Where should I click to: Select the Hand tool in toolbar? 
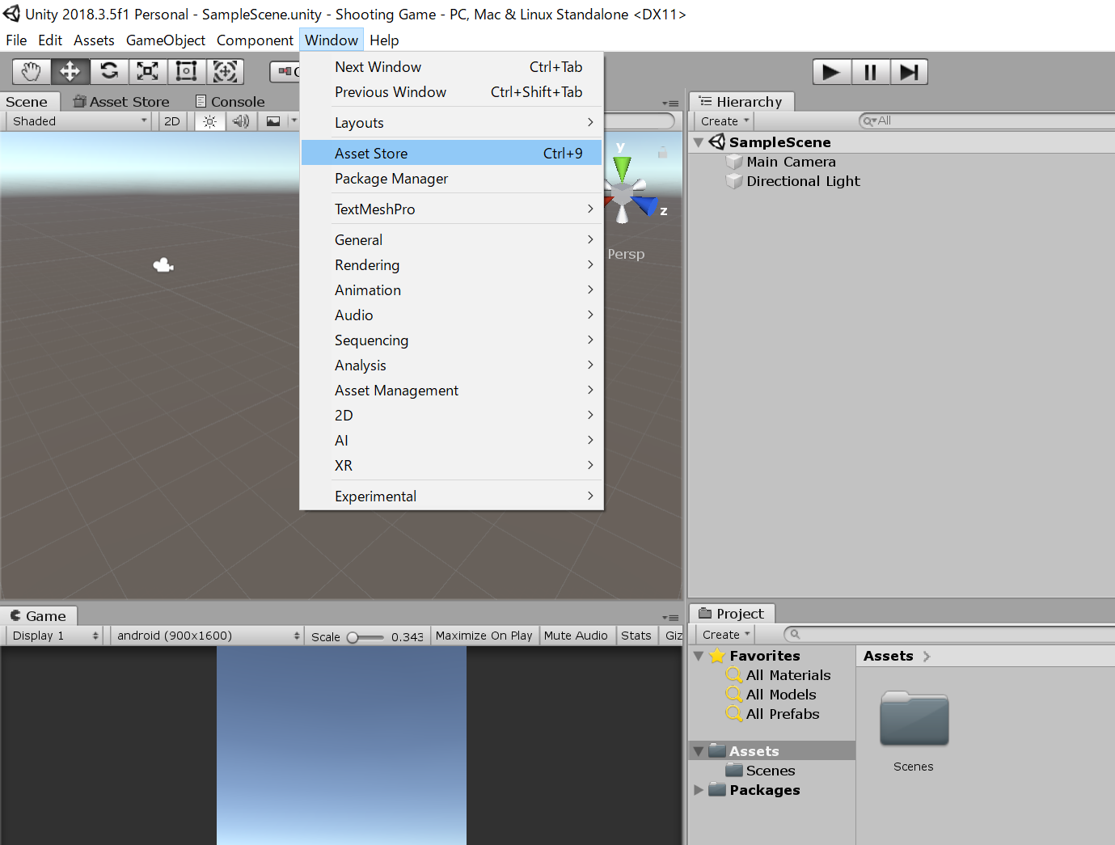pos(31,72)
